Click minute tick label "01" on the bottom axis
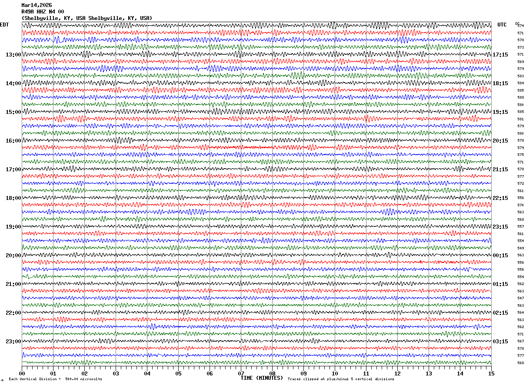This screenshot has width=526, height=385. tap(53, 374)
